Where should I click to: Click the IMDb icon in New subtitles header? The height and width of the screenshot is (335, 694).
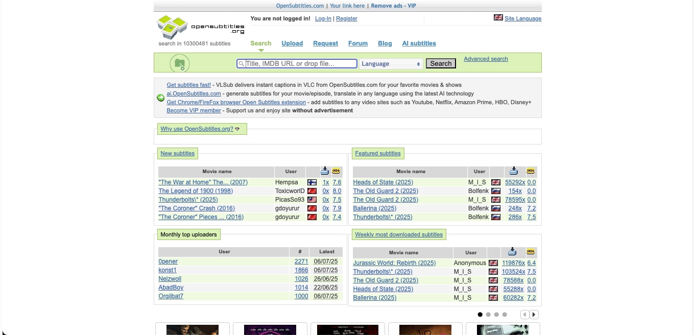coord(336,171)
